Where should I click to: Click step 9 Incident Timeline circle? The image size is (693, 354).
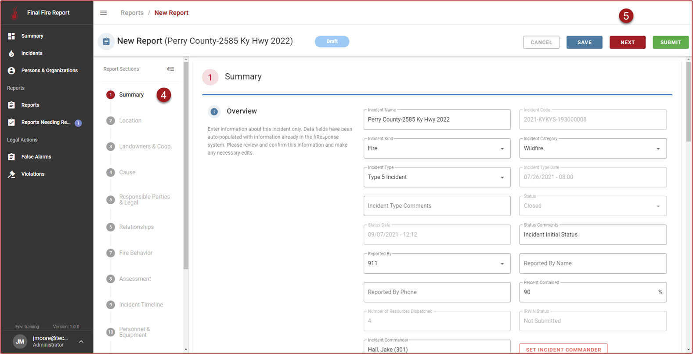point(111,305)
